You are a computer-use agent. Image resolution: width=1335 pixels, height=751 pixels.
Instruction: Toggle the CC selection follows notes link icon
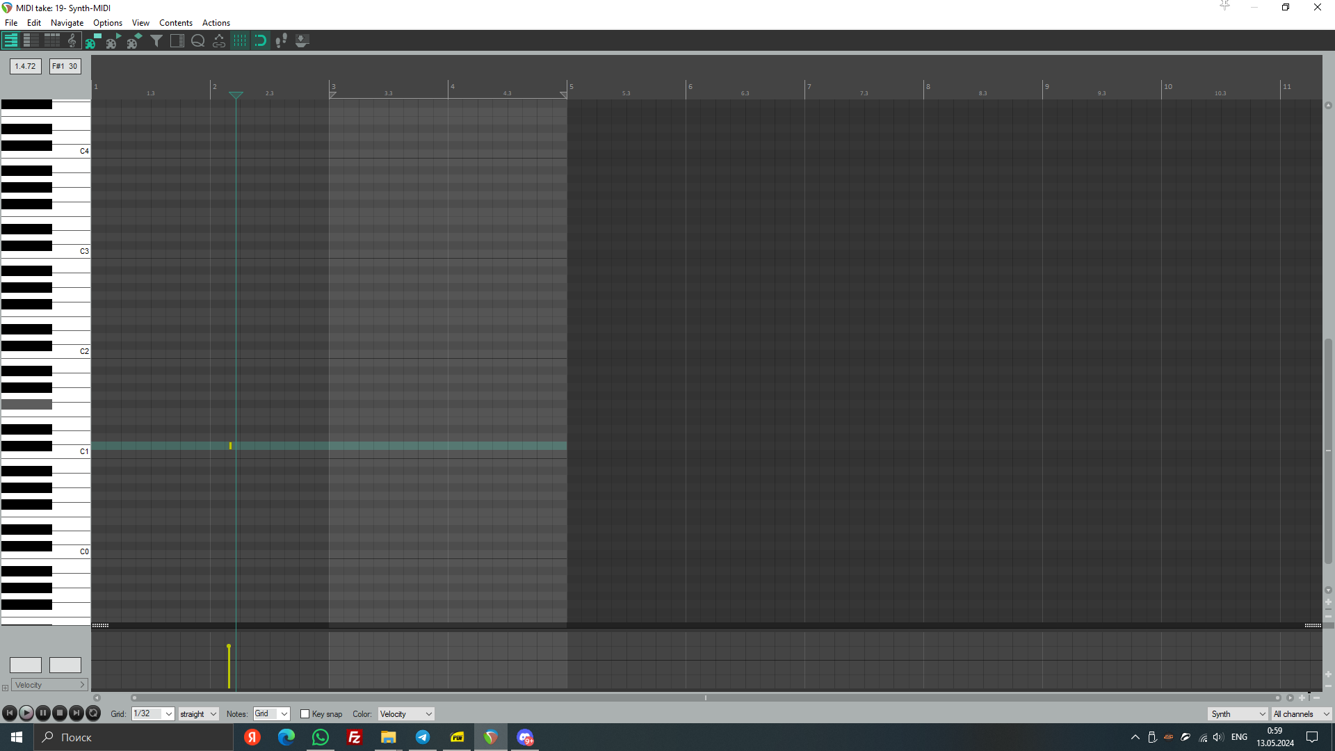pos(219,40)
